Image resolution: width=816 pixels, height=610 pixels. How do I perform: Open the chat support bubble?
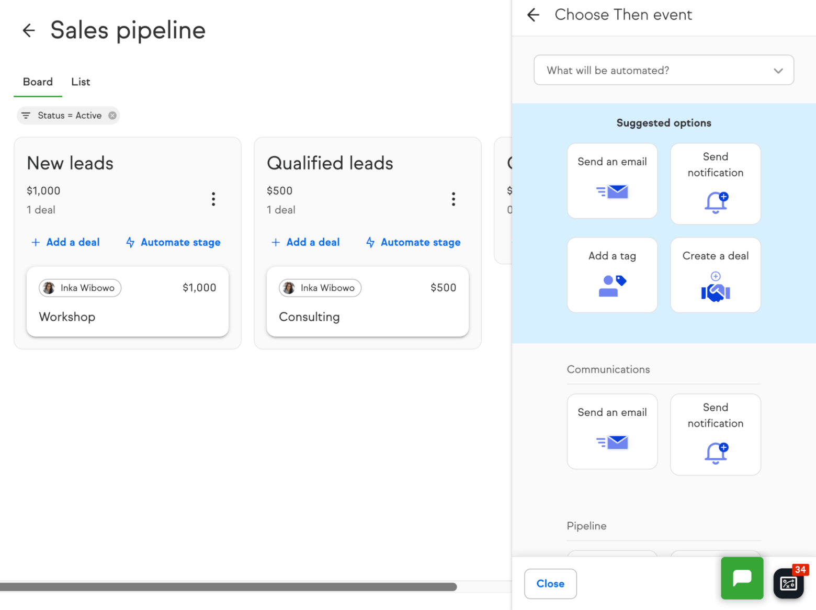(742, 578)
